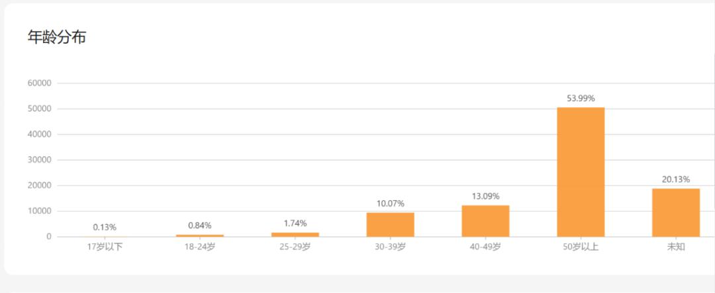Click the 30-39岁 x-axis label
Image resolution: width=715 pixels, height=293 pixels.
(390, 247)
